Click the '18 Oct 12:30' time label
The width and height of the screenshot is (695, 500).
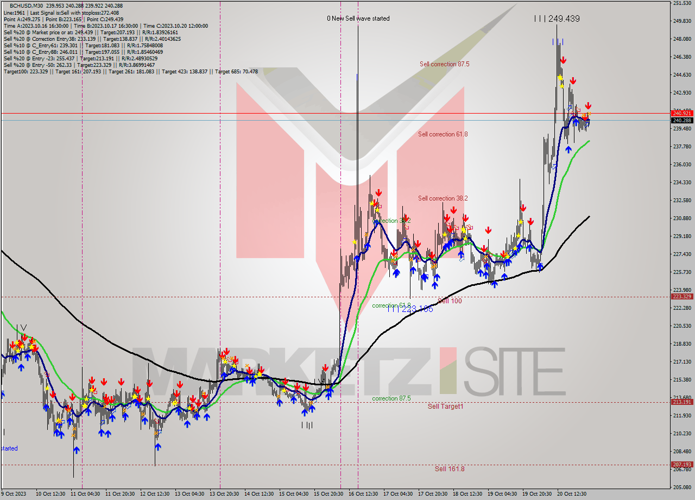[467, 494]
